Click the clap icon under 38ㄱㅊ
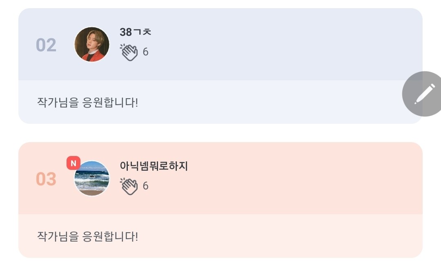This screenshot has width=441, height=266. [x=129, y=52]
